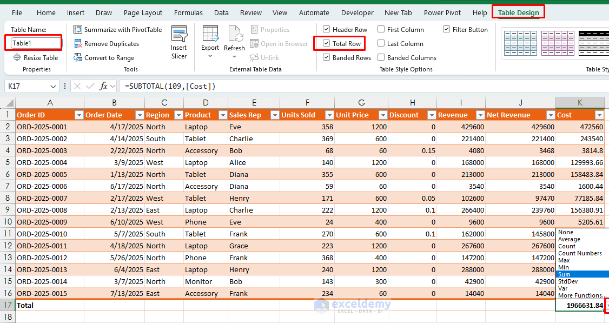Click the Convert to Range icon
This screenshot has height=323, width=609.
(x=78, y=57)
